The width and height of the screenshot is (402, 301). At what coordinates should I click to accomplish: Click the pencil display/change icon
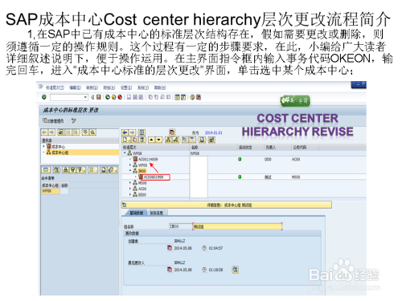(74, 121)
